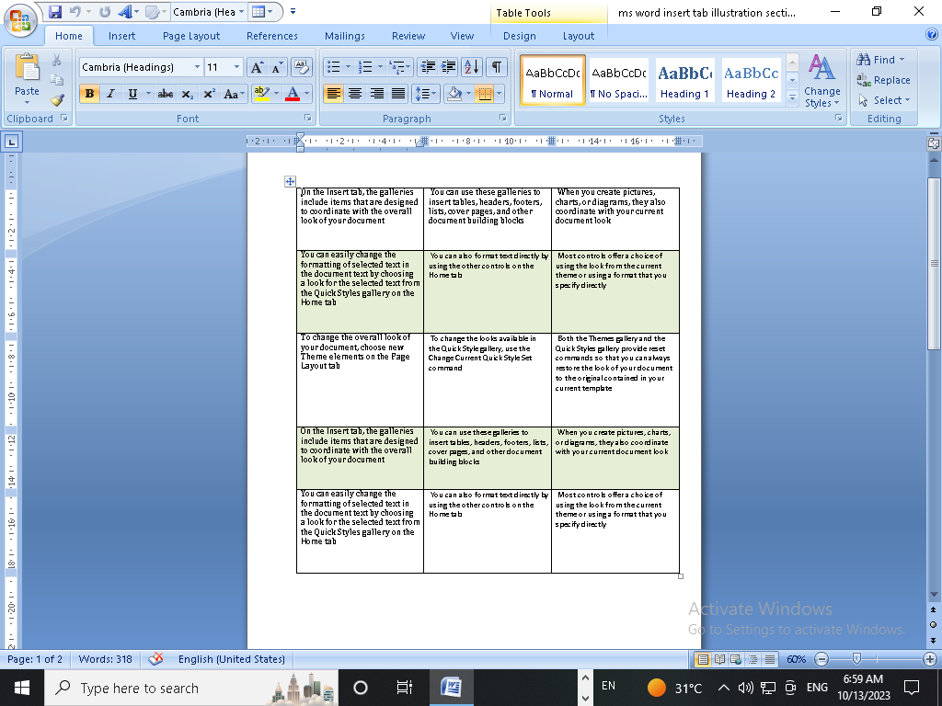This screenshot has width=942, height=706.
Task: Click the zoom slider handle
Action: coord(856,659)
